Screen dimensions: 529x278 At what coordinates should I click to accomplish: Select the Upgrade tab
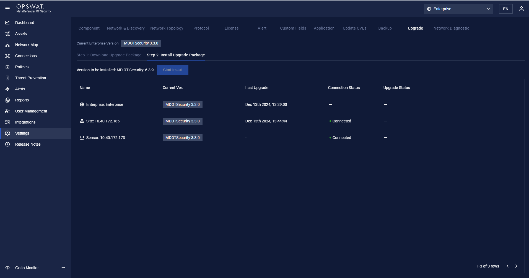pyautogui.click(x=415, y=28)
